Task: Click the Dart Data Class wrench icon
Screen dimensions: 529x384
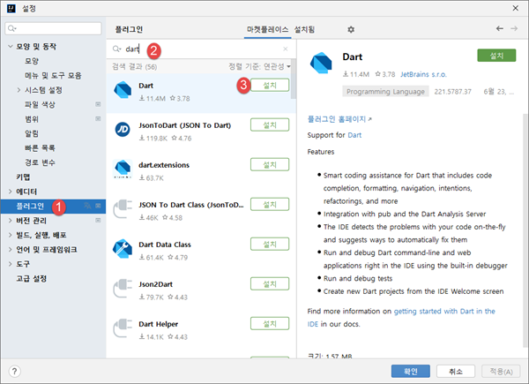Action: (x=123, y=249)
